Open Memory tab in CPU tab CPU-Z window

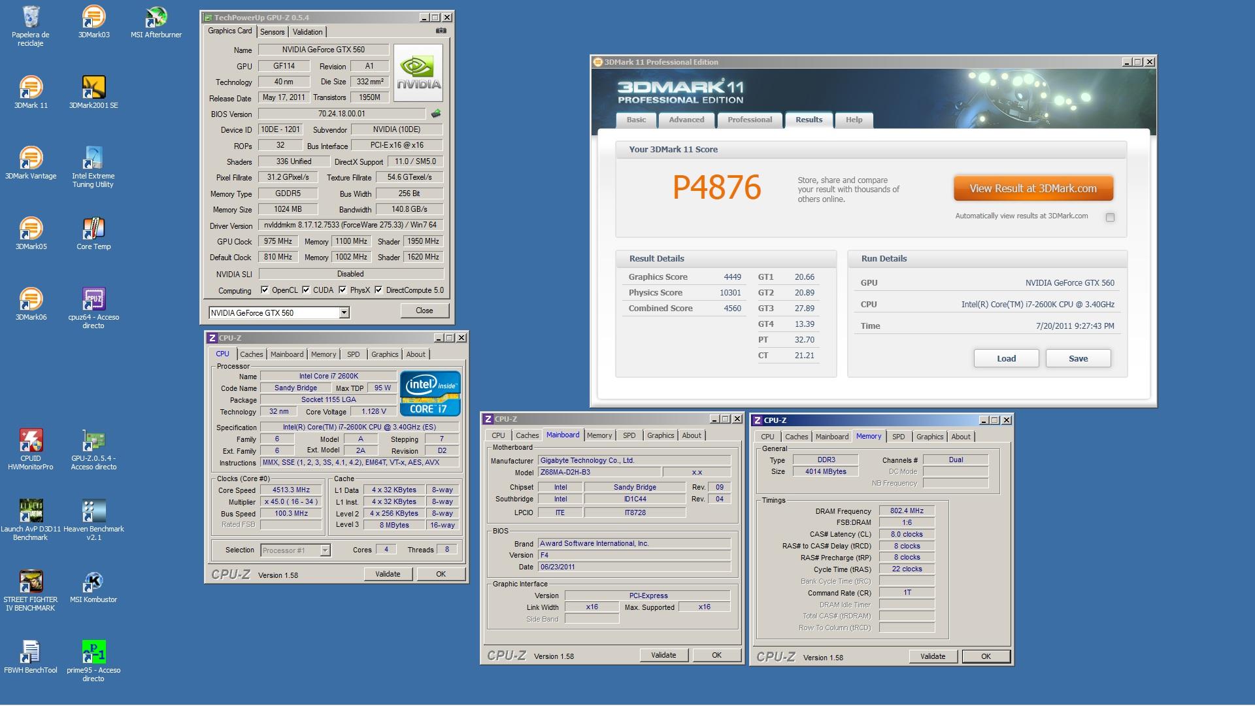click(324, 354)
